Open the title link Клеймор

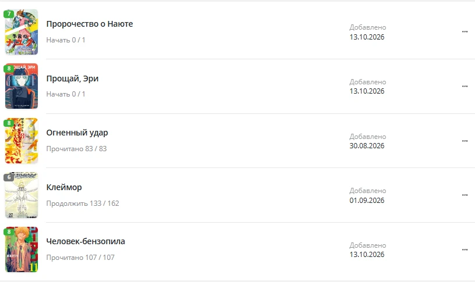coord(64,187)
